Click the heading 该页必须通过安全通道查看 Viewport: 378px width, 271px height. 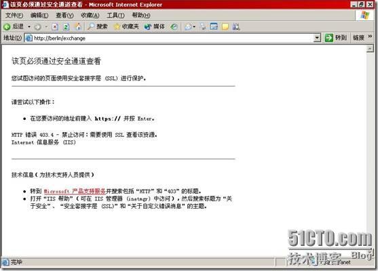tap(56, 61)
